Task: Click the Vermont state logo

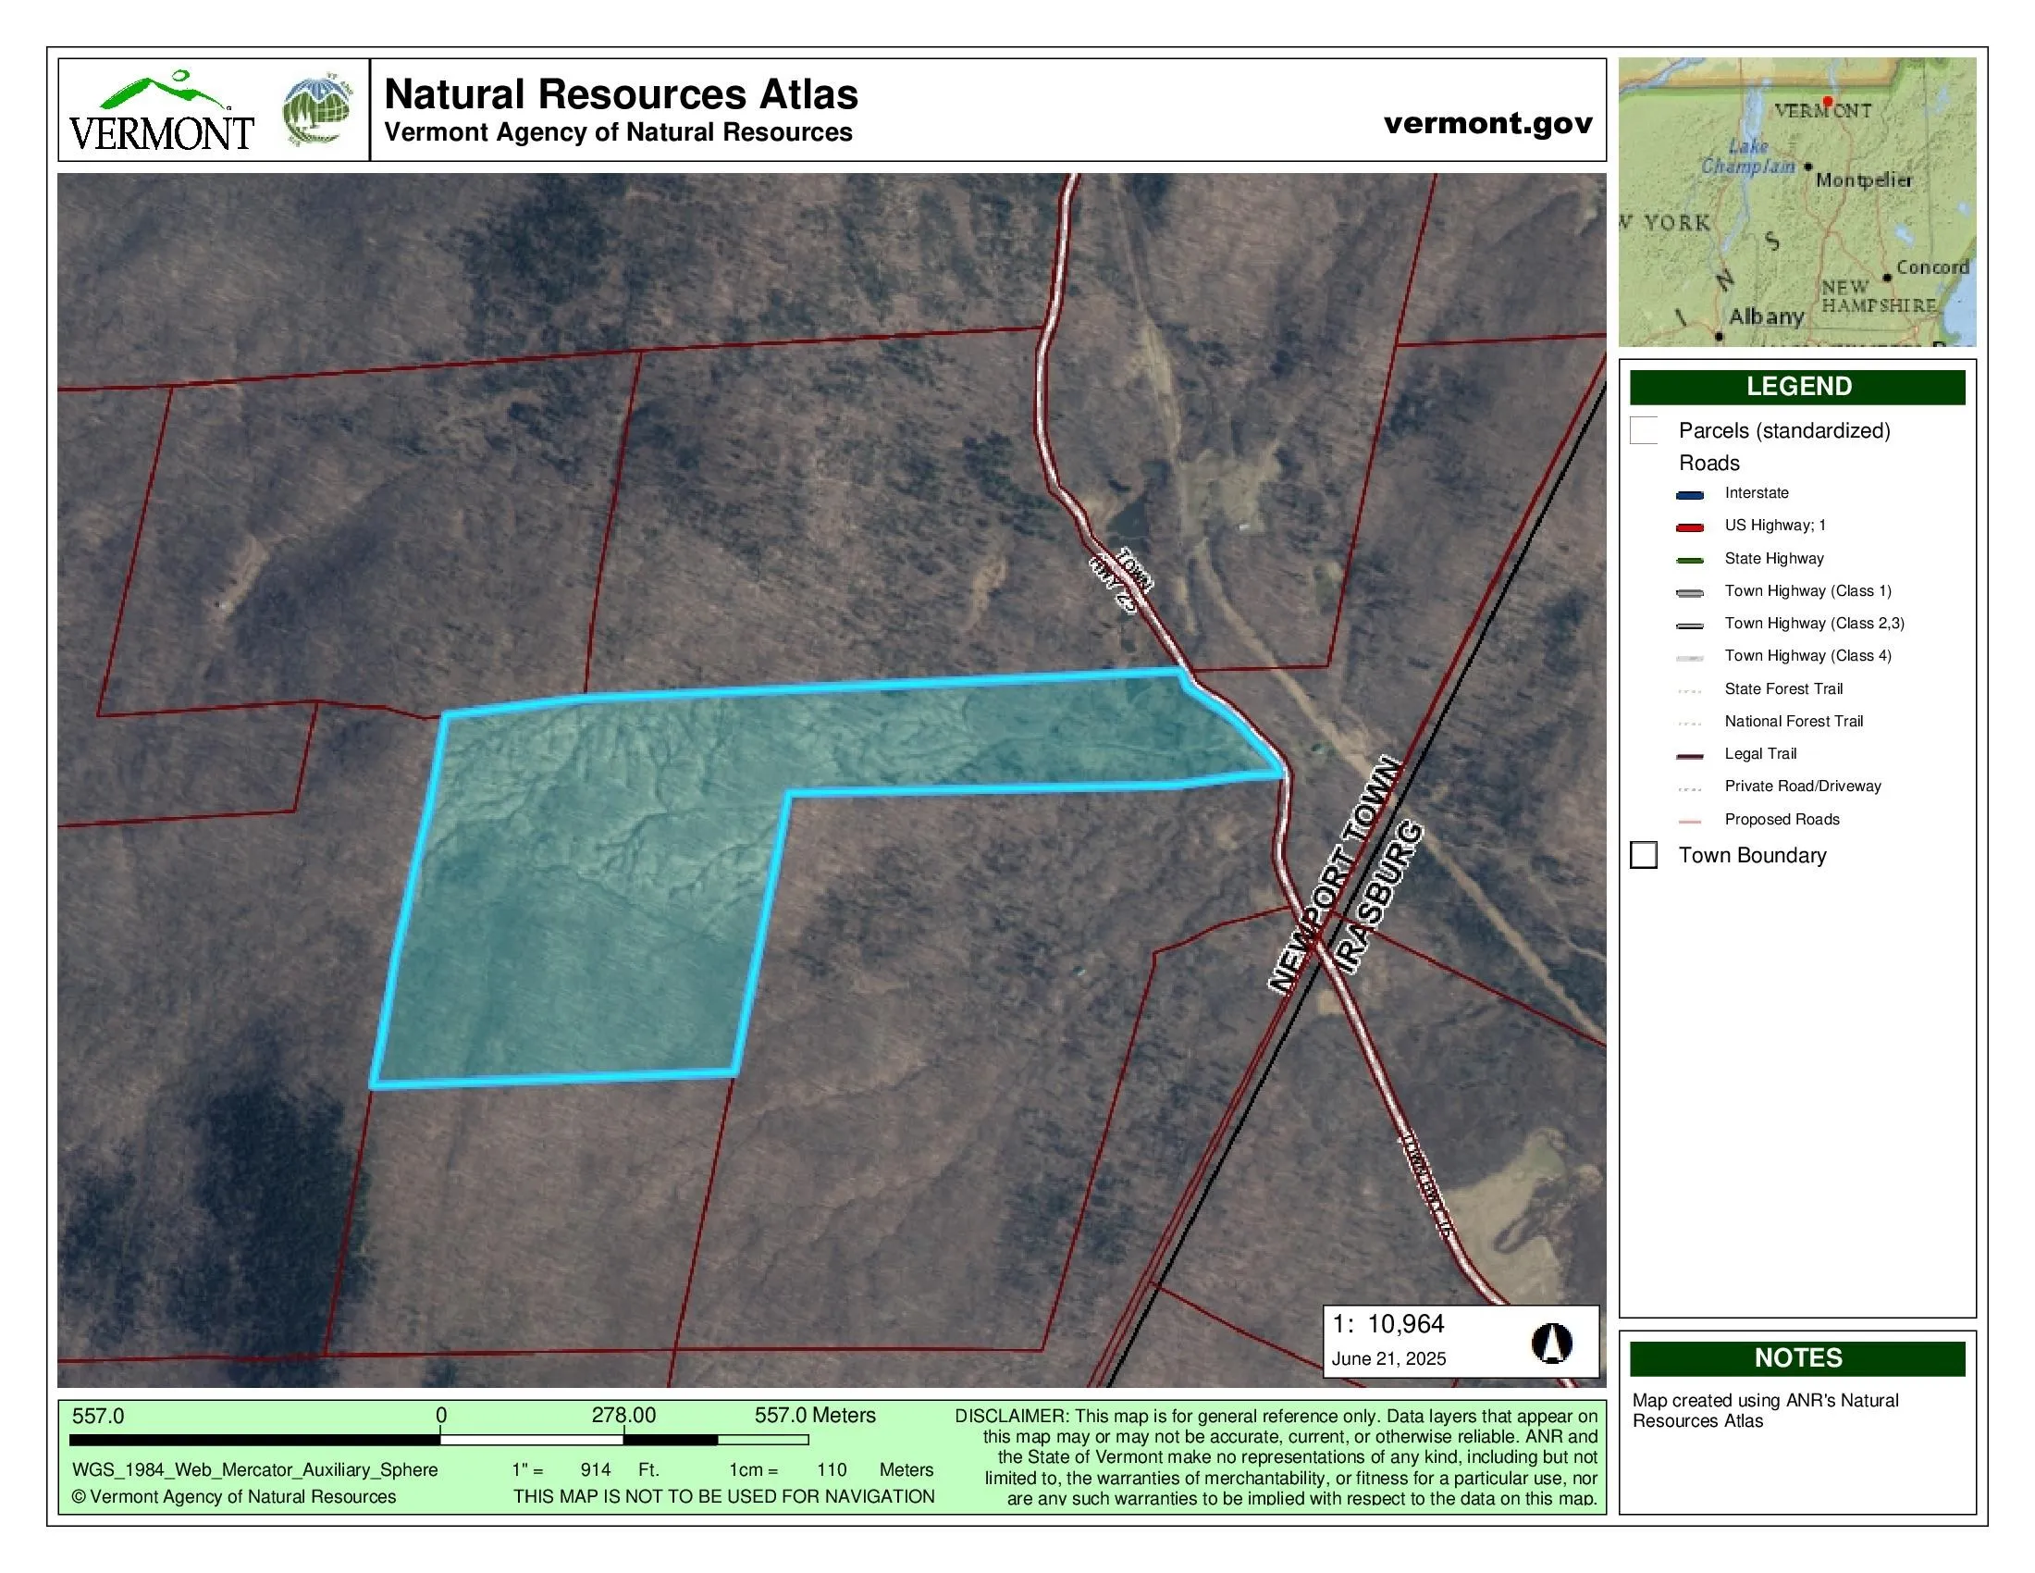Action: tap(161, 112)
